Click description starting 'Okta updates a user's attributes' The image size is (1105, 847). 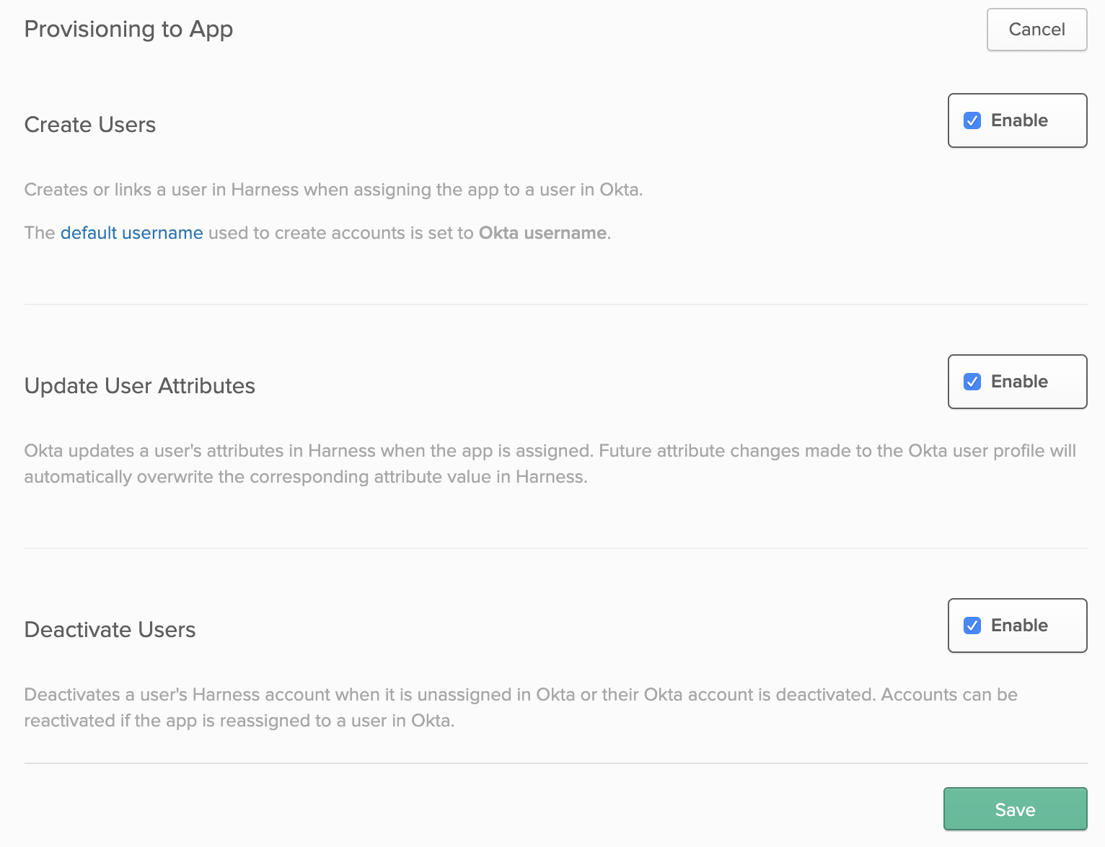[550, 464]
